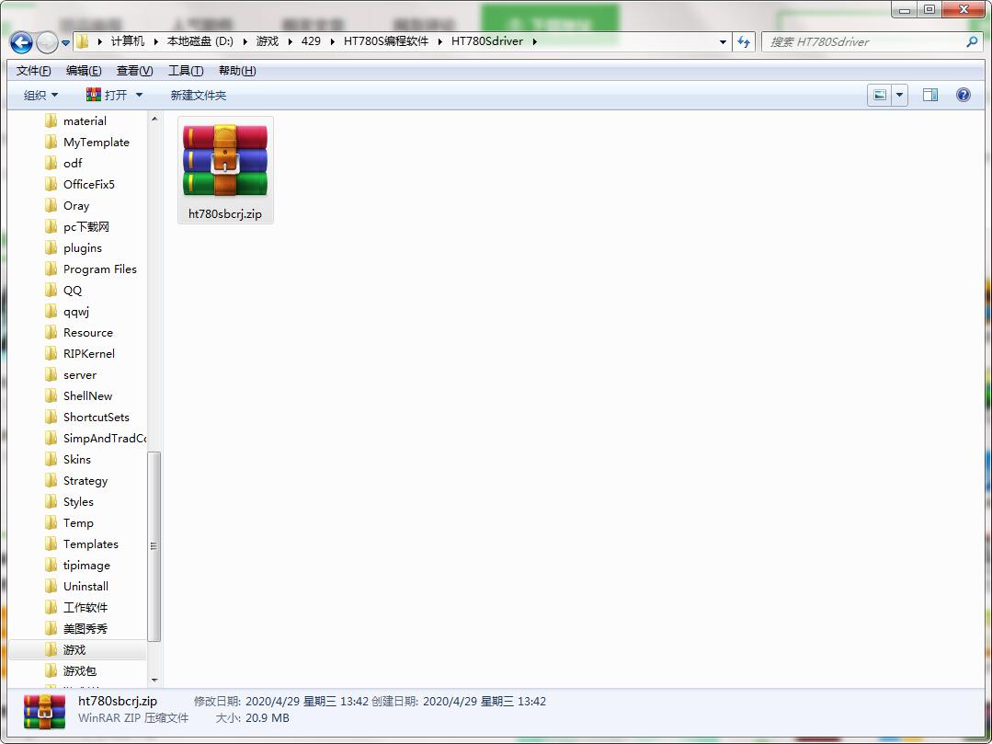Expand arrow after HT780Sdriver breadcrumb
The image size is (992, 744).
tap(534, 41)
